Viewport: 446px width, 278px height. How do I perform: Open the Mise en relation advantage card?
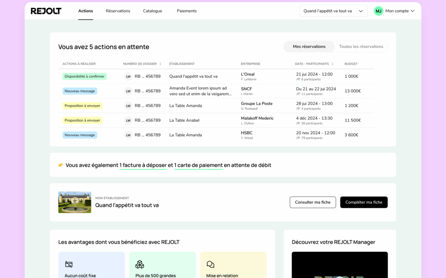(x=233, y=265)
